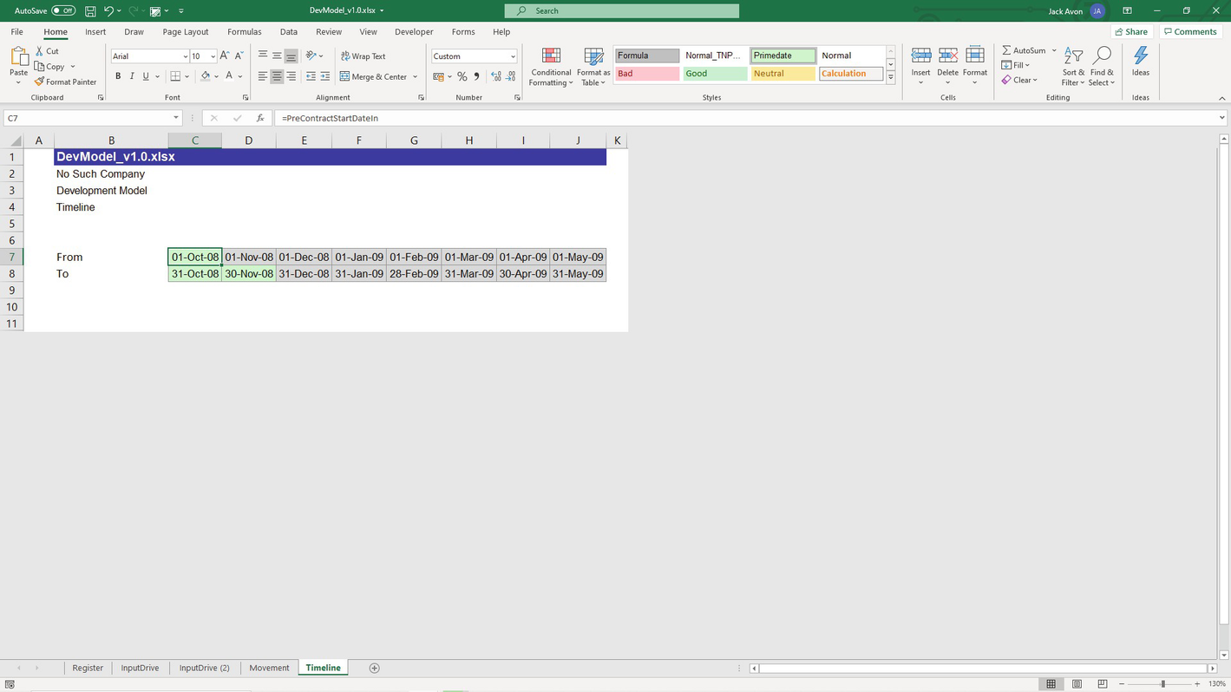Click the AutoSum sigma icon
Screen dimensions: 1231x692
1006,51
